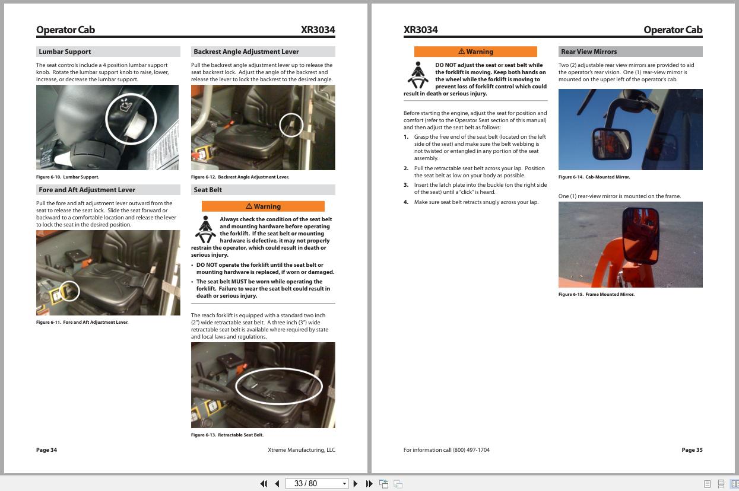Click the orange Warning banner on page 35
Screen dimensions: 739x491
[475, 52]
